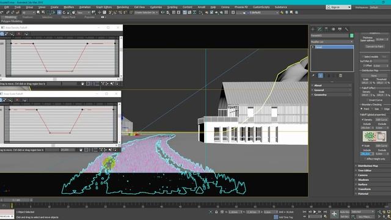Expand the About rollout
The width and height of the screenshot is (391, 220).
332,86
